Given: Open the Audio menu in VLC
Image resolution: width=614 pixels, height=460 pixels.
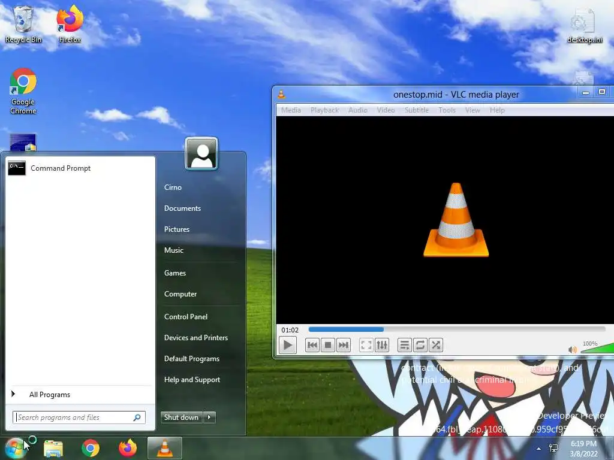Looking at the screenshot, I should (x=358, y=110).
